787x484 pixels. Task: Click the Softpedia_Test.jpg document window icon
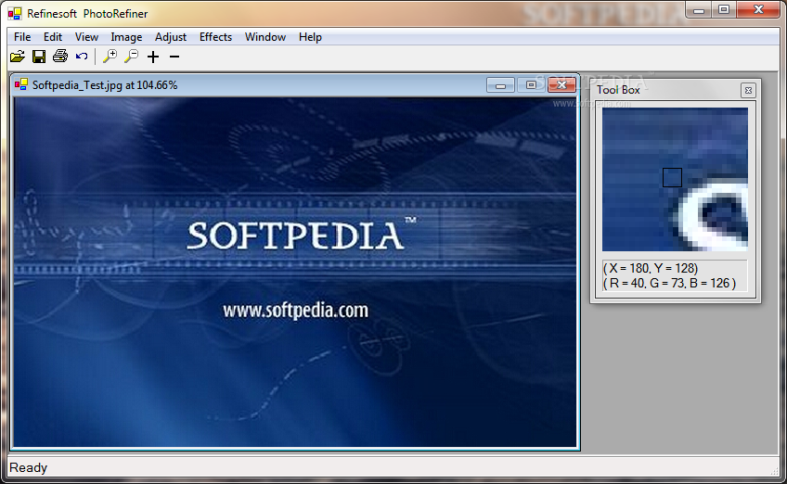click(x=21, y=84)
